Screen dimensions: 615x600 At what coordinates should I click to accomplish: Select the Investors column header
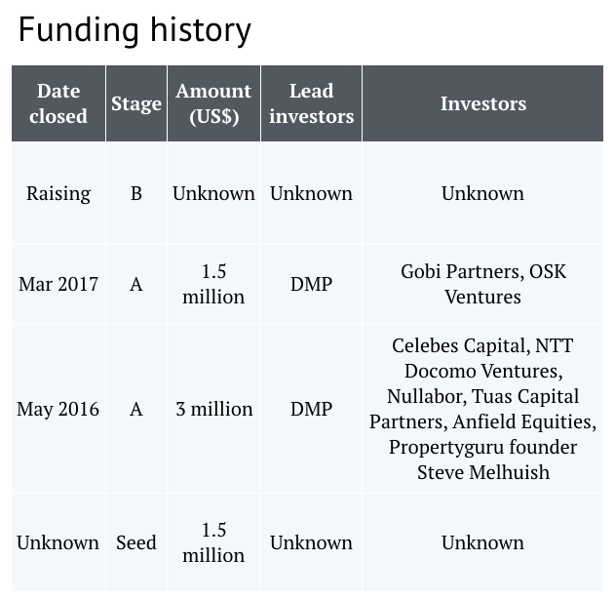[482, 103]
